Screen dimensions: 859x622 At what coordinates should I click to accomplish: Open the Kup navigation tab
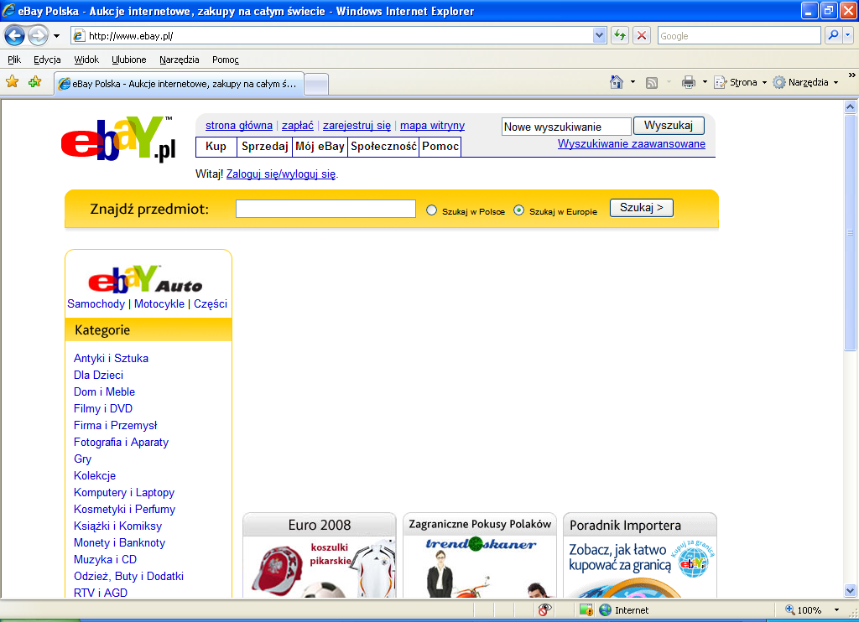pyautogui.click(x=216, y=146)
